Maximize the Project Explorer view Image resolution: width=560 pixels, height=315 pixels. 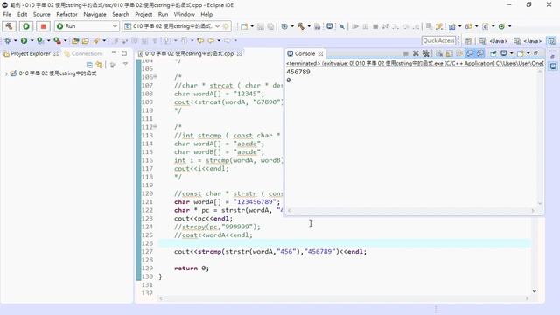[124, 53]
